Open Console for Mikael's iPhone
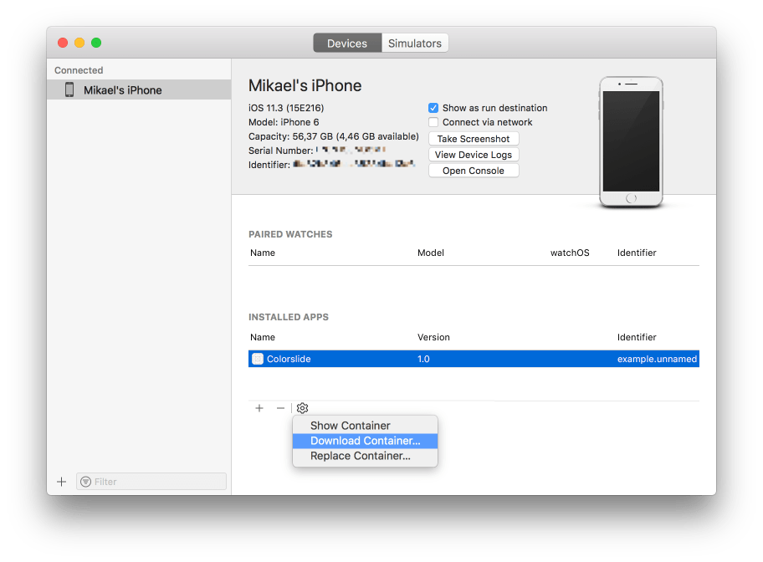 (474, 170)
